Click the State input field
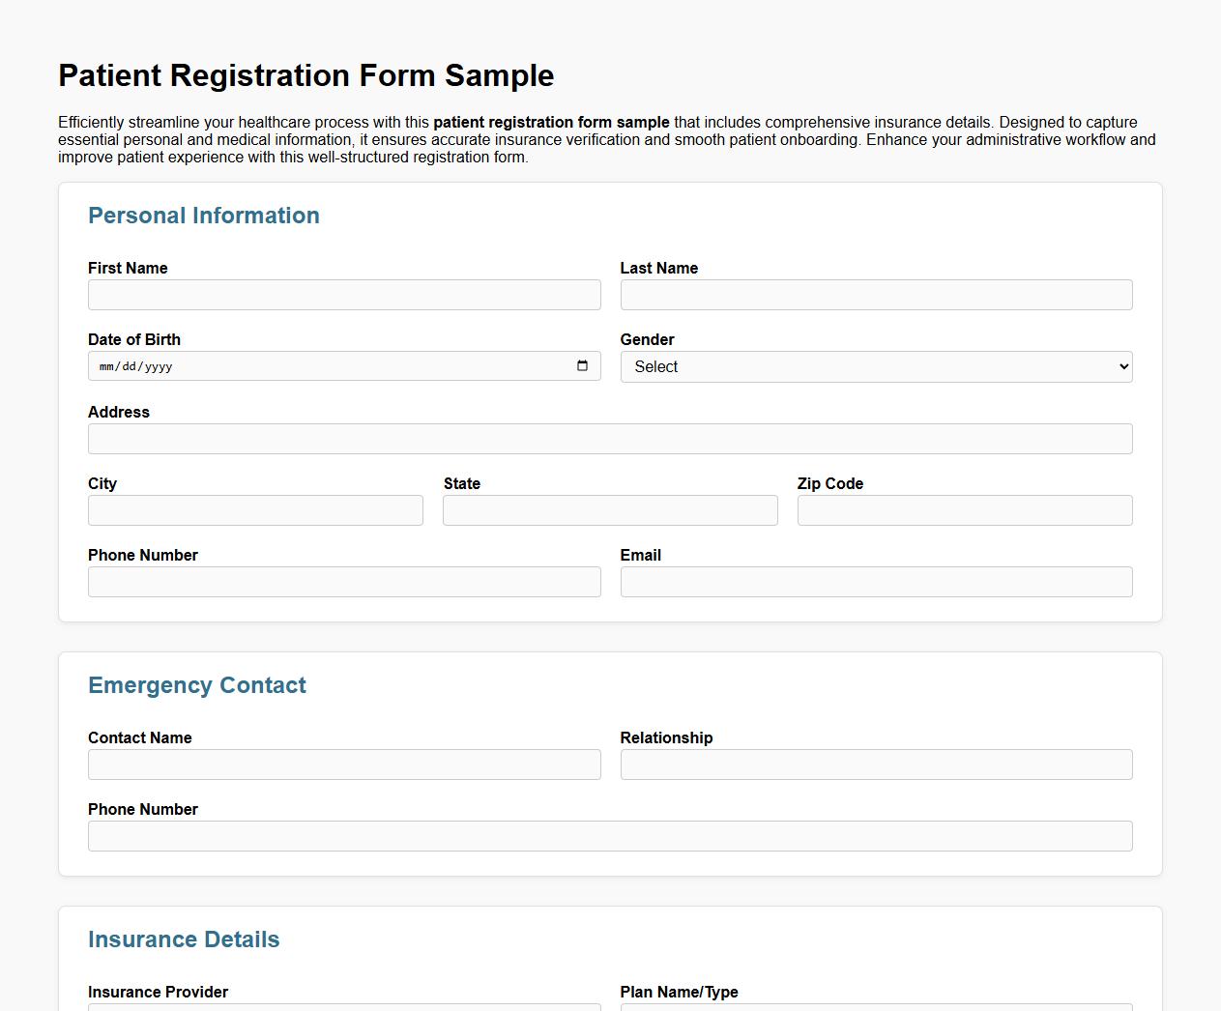 [x=610, y=510]
